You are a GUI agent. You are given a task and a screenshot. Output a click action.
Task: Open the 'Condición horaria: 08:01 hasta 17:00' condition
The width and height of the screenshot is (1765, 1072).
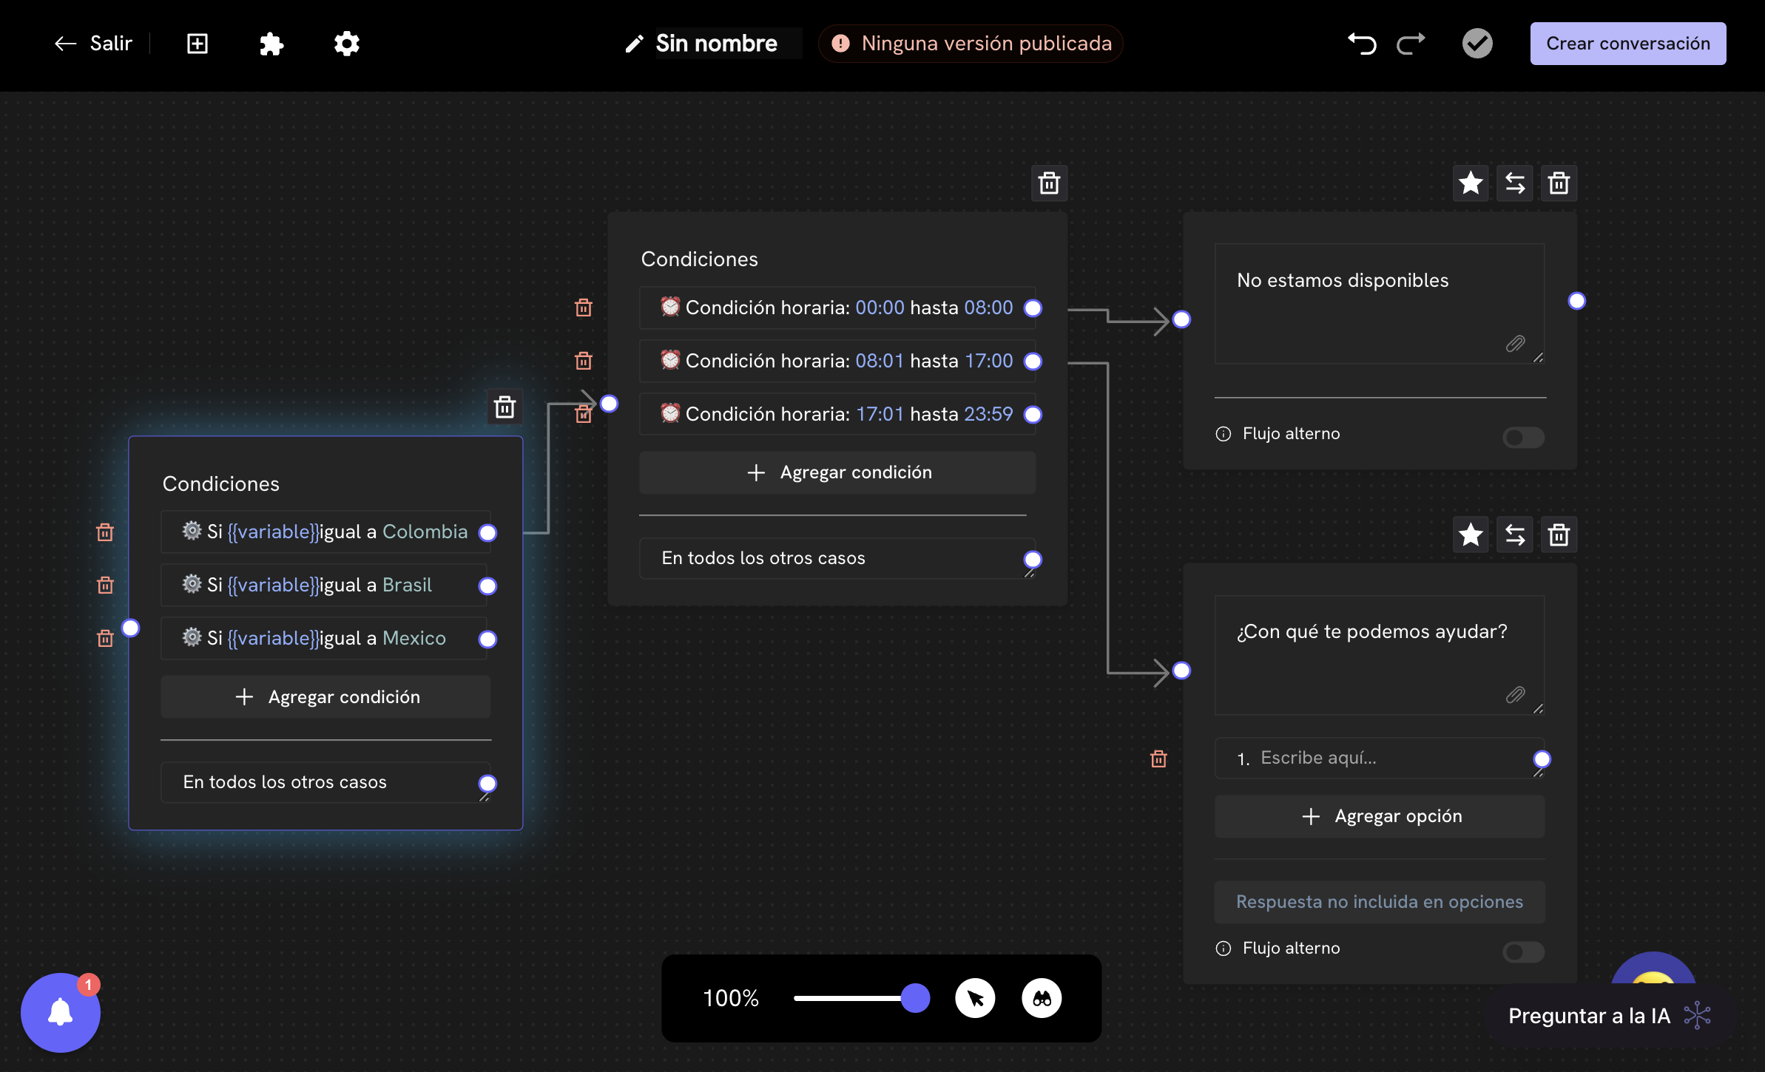point(836,361)
